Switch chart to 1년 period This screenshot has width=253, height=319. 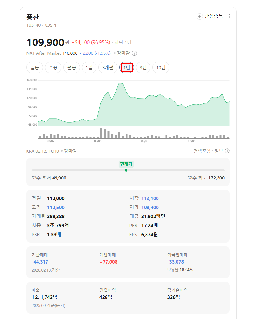(x=126, y=68)
